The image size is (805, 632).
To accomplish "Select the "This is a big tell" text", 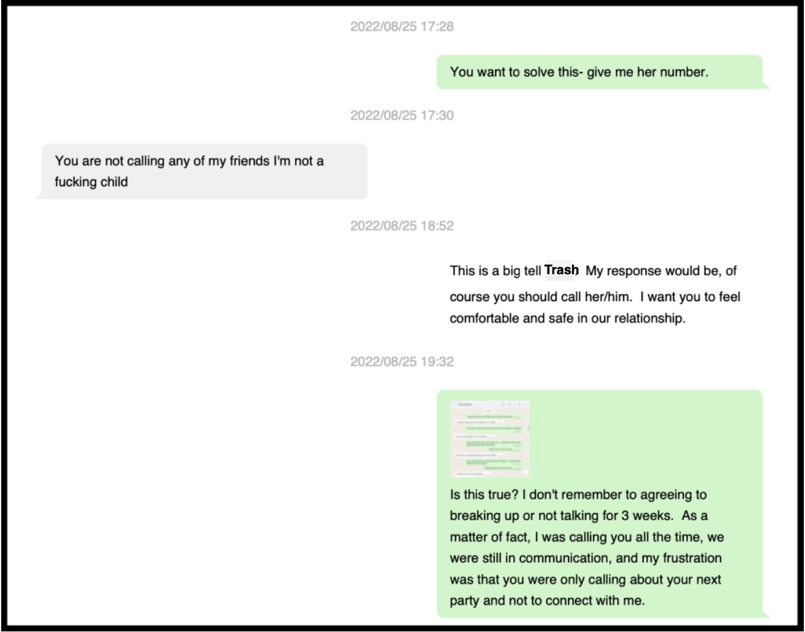I will click(x=495, y=271).
